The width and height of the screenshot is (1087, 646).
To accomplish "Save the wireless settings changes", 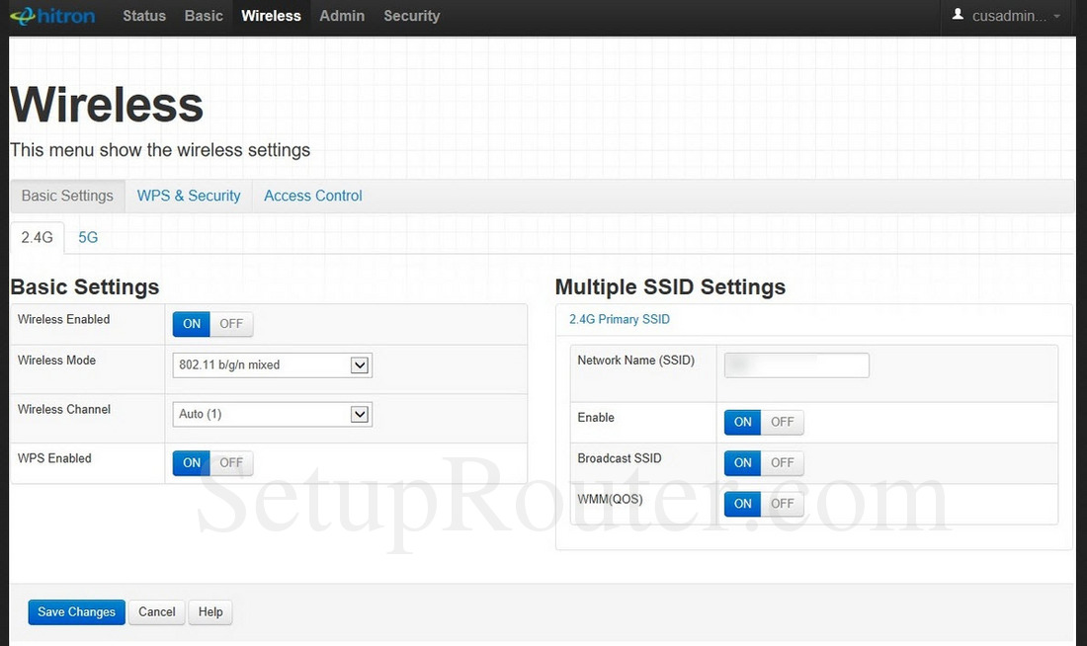I will point(76,611).
